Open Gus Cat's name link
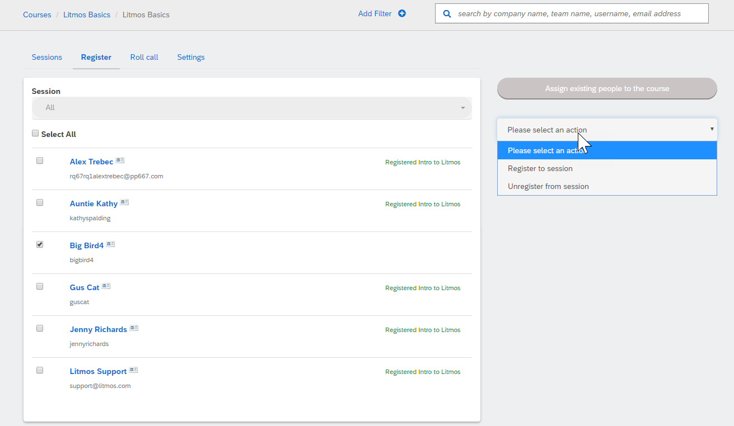 click(85, 287)
